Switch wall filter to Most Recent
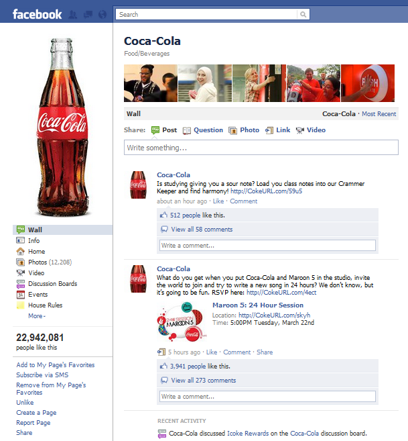 (x=379, y=114)
